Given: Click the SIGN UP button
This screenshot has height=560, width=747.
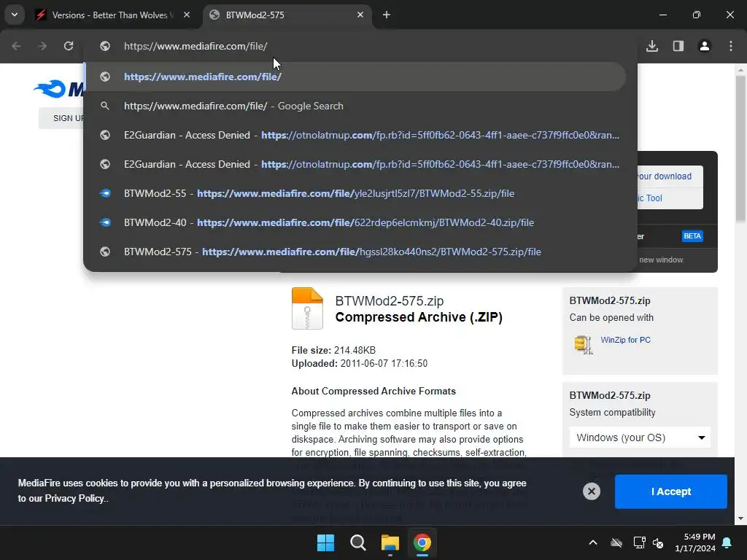Looking at the screenshot, I should click(x=62, y=118).
